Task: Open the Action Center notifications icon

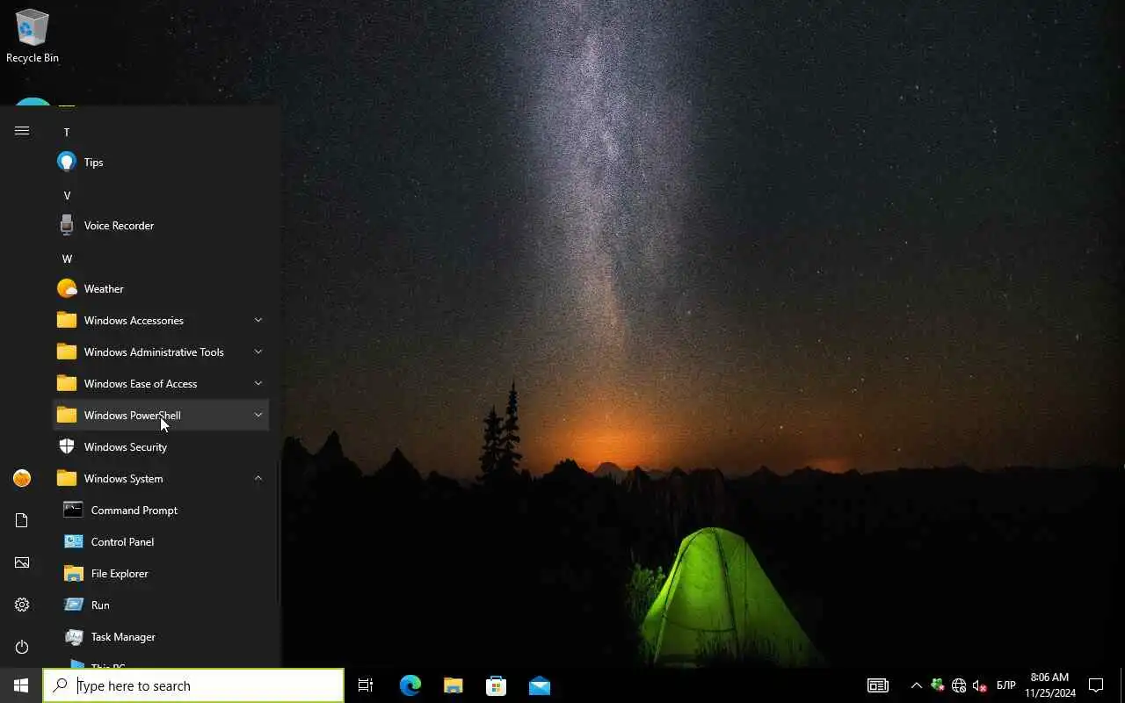Action: click(x=1096, y=685)
